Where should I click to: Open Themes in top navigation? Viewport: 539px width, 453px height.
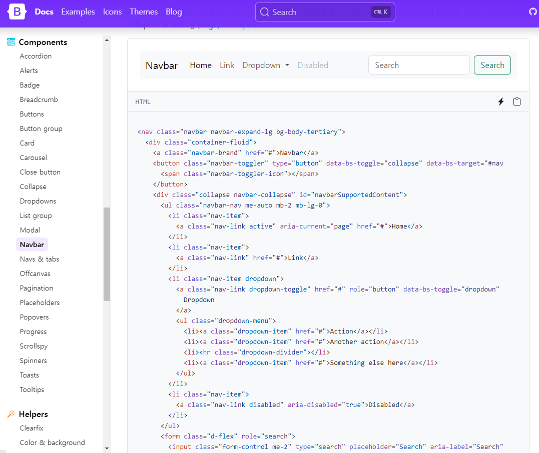144,11
